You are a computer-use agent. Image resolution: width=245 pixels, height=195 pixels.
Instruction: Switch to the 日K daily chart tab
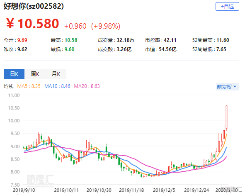(14, 74)
